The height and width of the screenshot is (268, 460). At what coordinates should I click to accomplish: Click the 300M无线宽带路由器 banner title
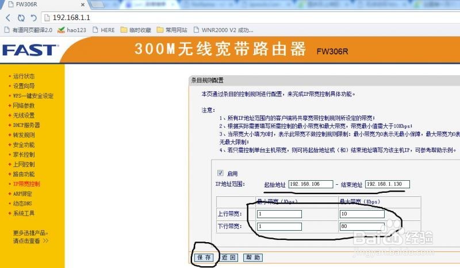tap(220, 49)
